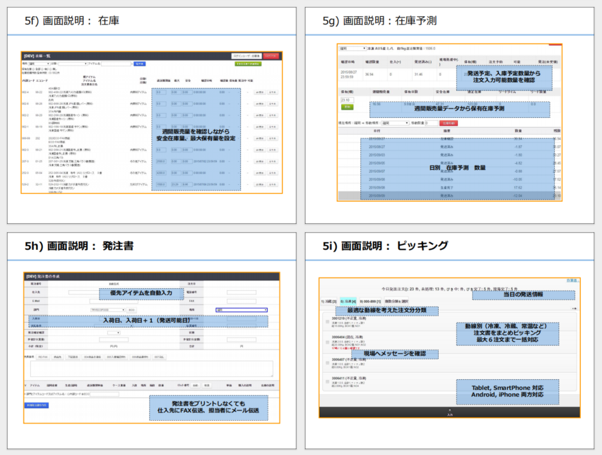The height and width of the screenshot is (455, 602).
Task: Click the 手値引き(金額) input field
Action: point(242,339)
